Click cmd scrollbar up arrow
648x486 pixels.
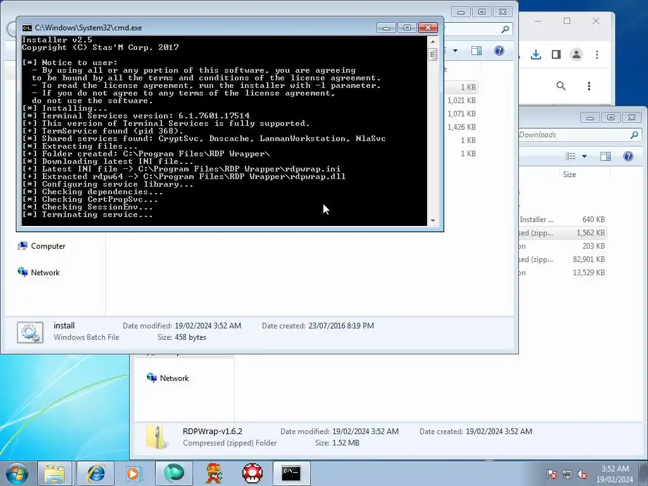pos(433,42)
